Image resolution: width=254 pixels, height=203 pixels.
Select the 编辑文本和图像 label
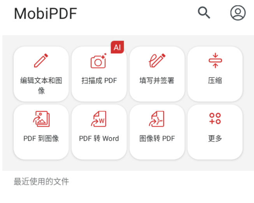41,86
